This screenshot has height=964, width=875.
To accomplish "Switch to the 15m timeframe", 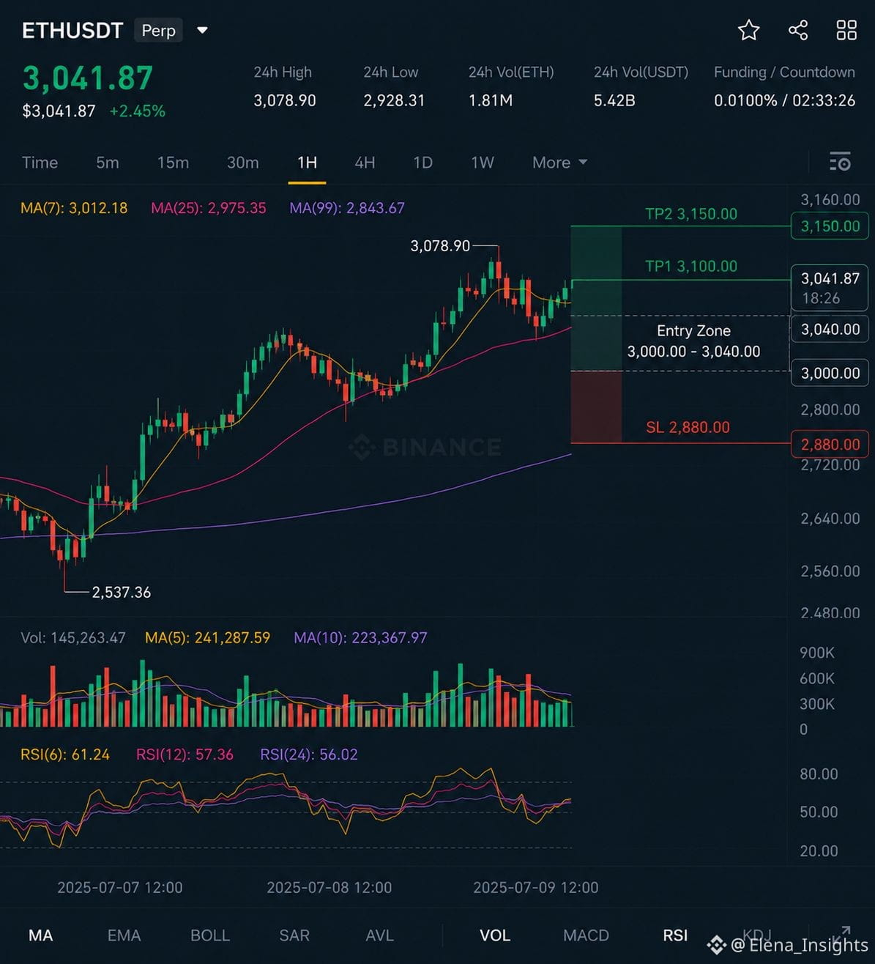I will (173, 163).
